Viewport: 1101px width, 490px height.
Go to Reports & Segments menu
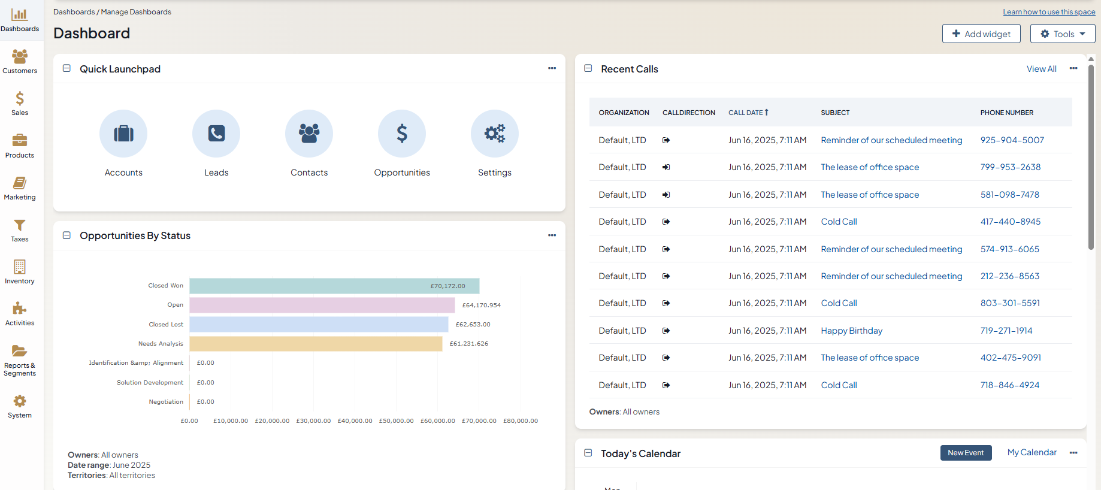tap(20, 360)
